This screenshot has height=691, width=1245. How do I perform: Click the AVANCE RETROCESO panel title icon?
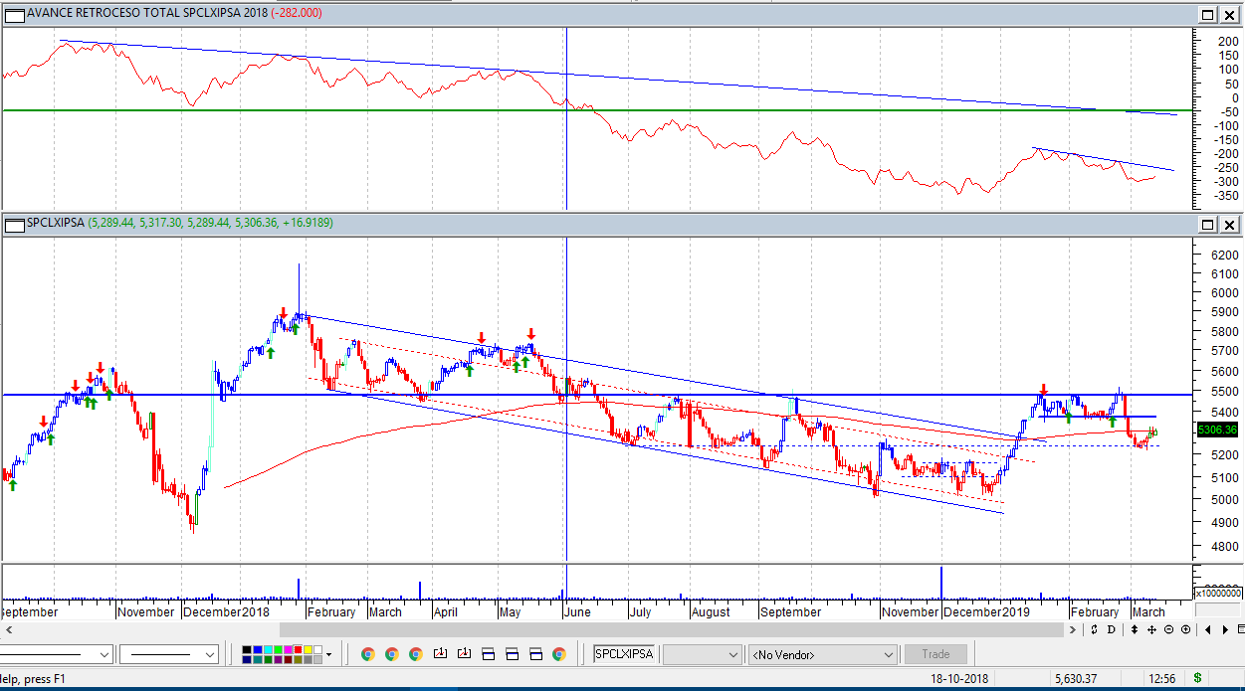click(x=14, y=14)
